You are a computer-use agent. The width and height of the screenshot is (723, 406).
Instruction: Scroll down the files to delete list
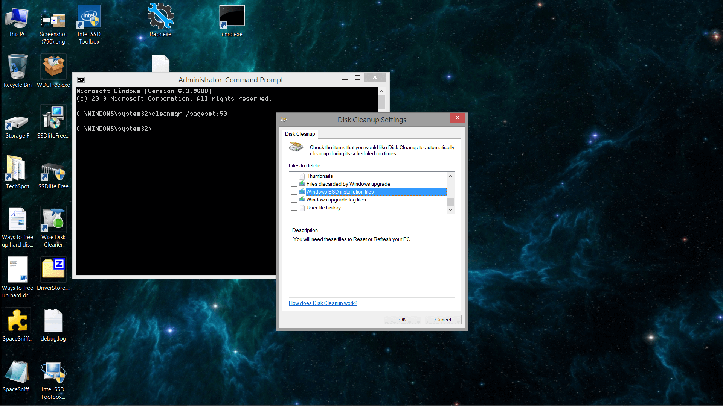[450, 209]
